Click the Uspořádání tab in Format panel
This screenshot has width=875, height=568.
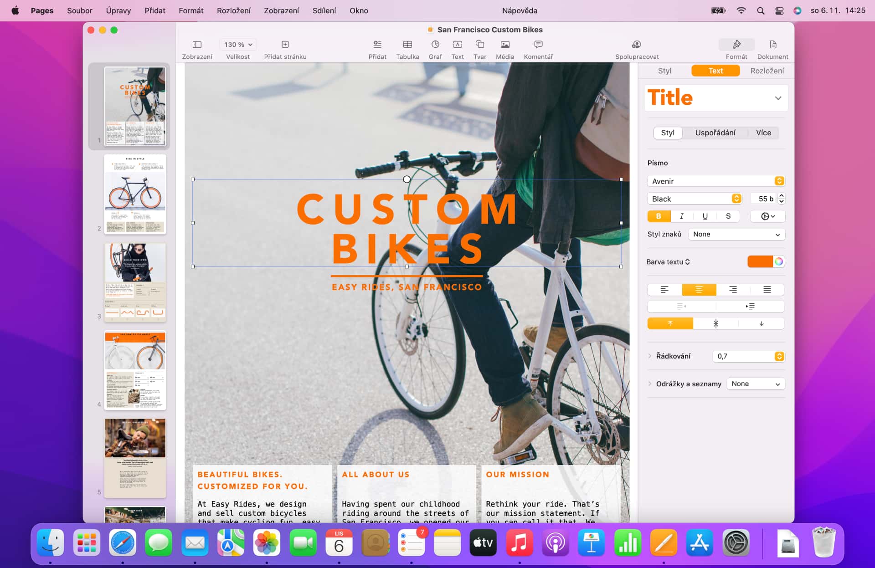715,132
